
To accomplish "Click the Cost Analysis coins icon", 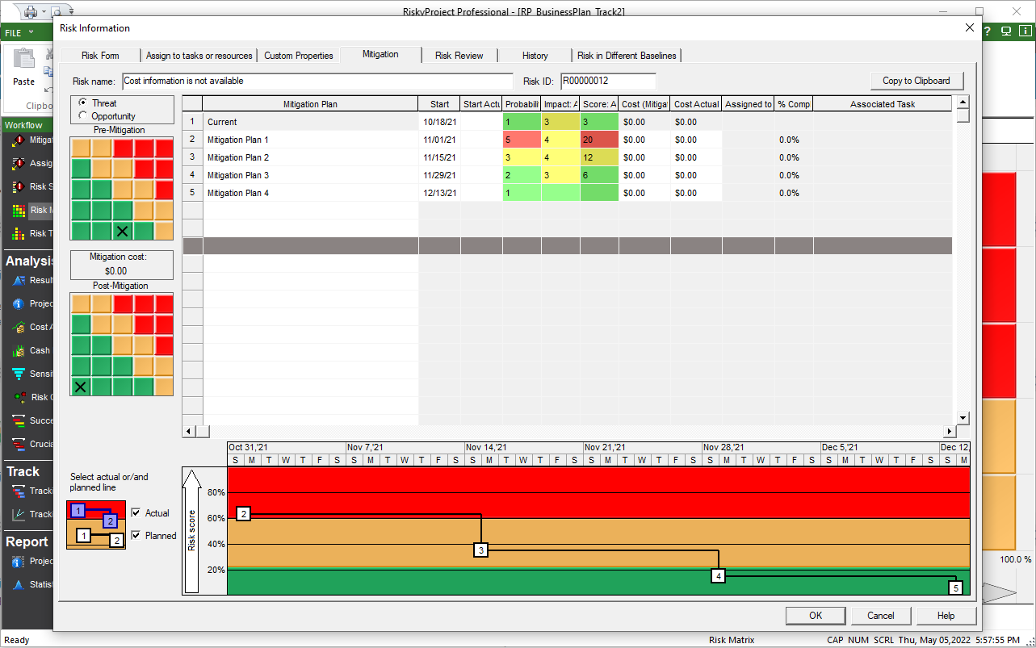I will 19,327.
